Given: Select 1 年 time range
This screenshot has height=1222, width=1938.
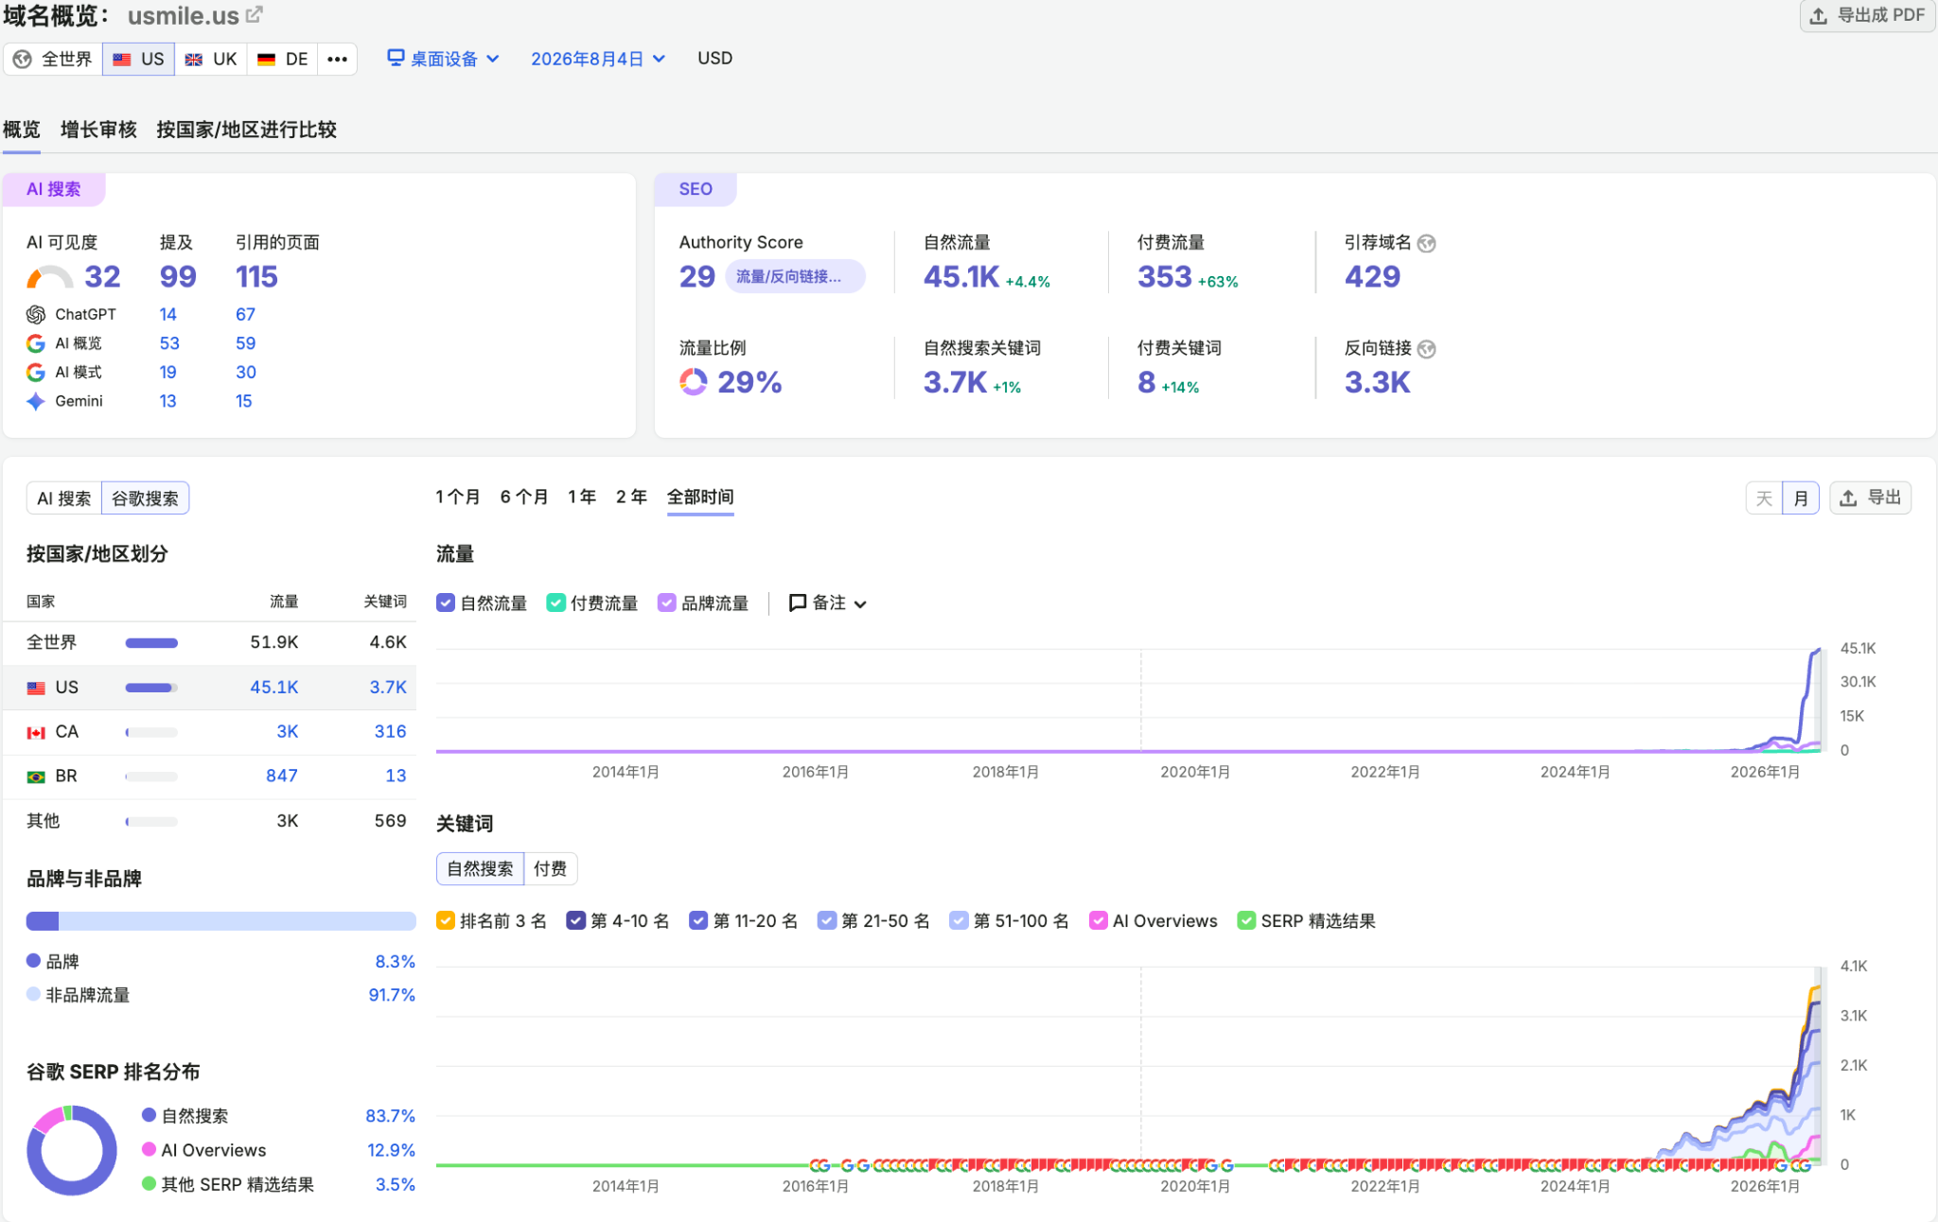Looking at the screenshot, I should (582, 497).
